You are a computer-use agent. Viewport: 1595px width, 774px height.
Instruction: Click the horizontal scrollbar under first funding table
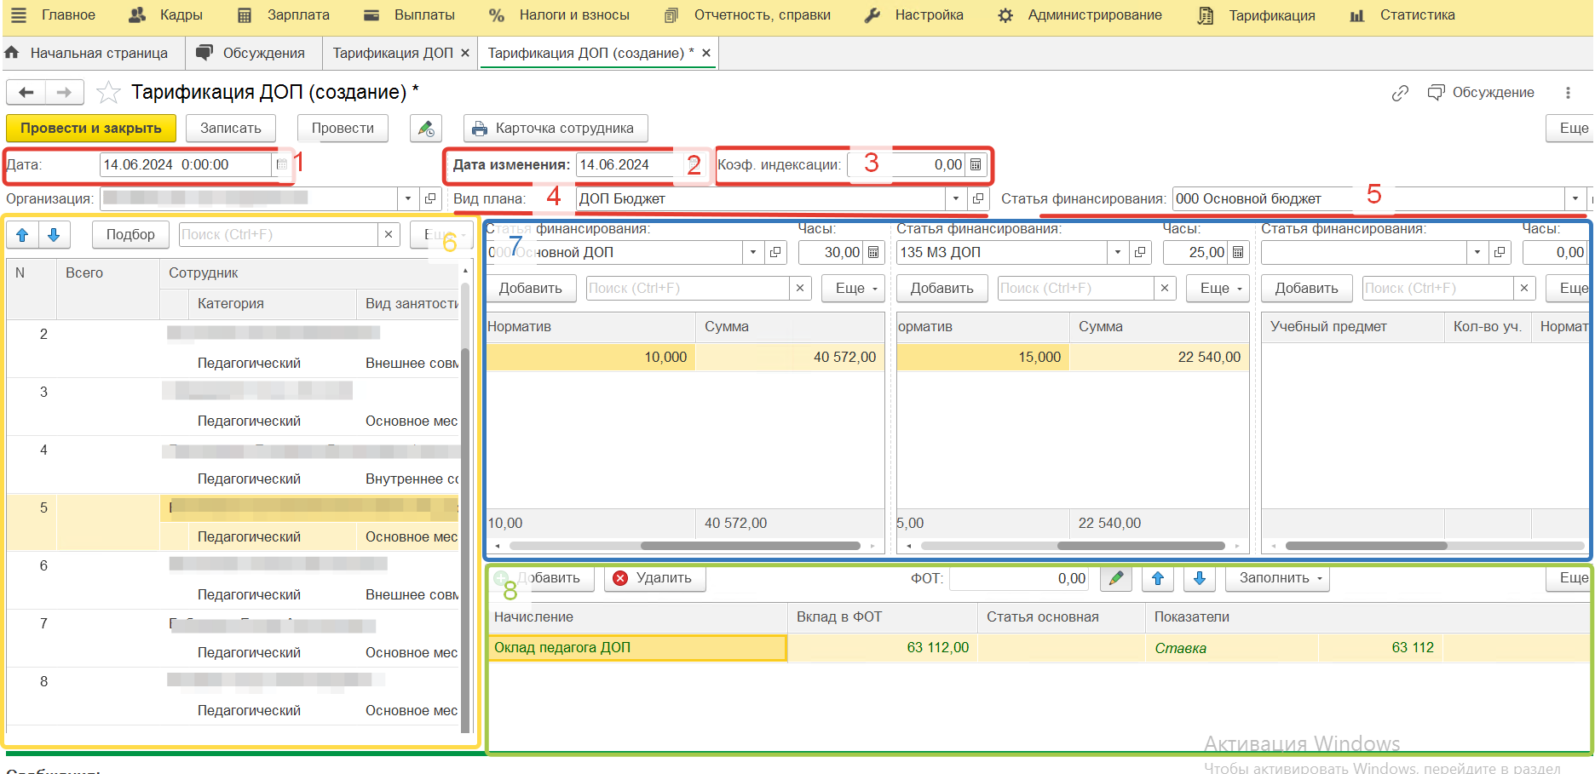750,546
